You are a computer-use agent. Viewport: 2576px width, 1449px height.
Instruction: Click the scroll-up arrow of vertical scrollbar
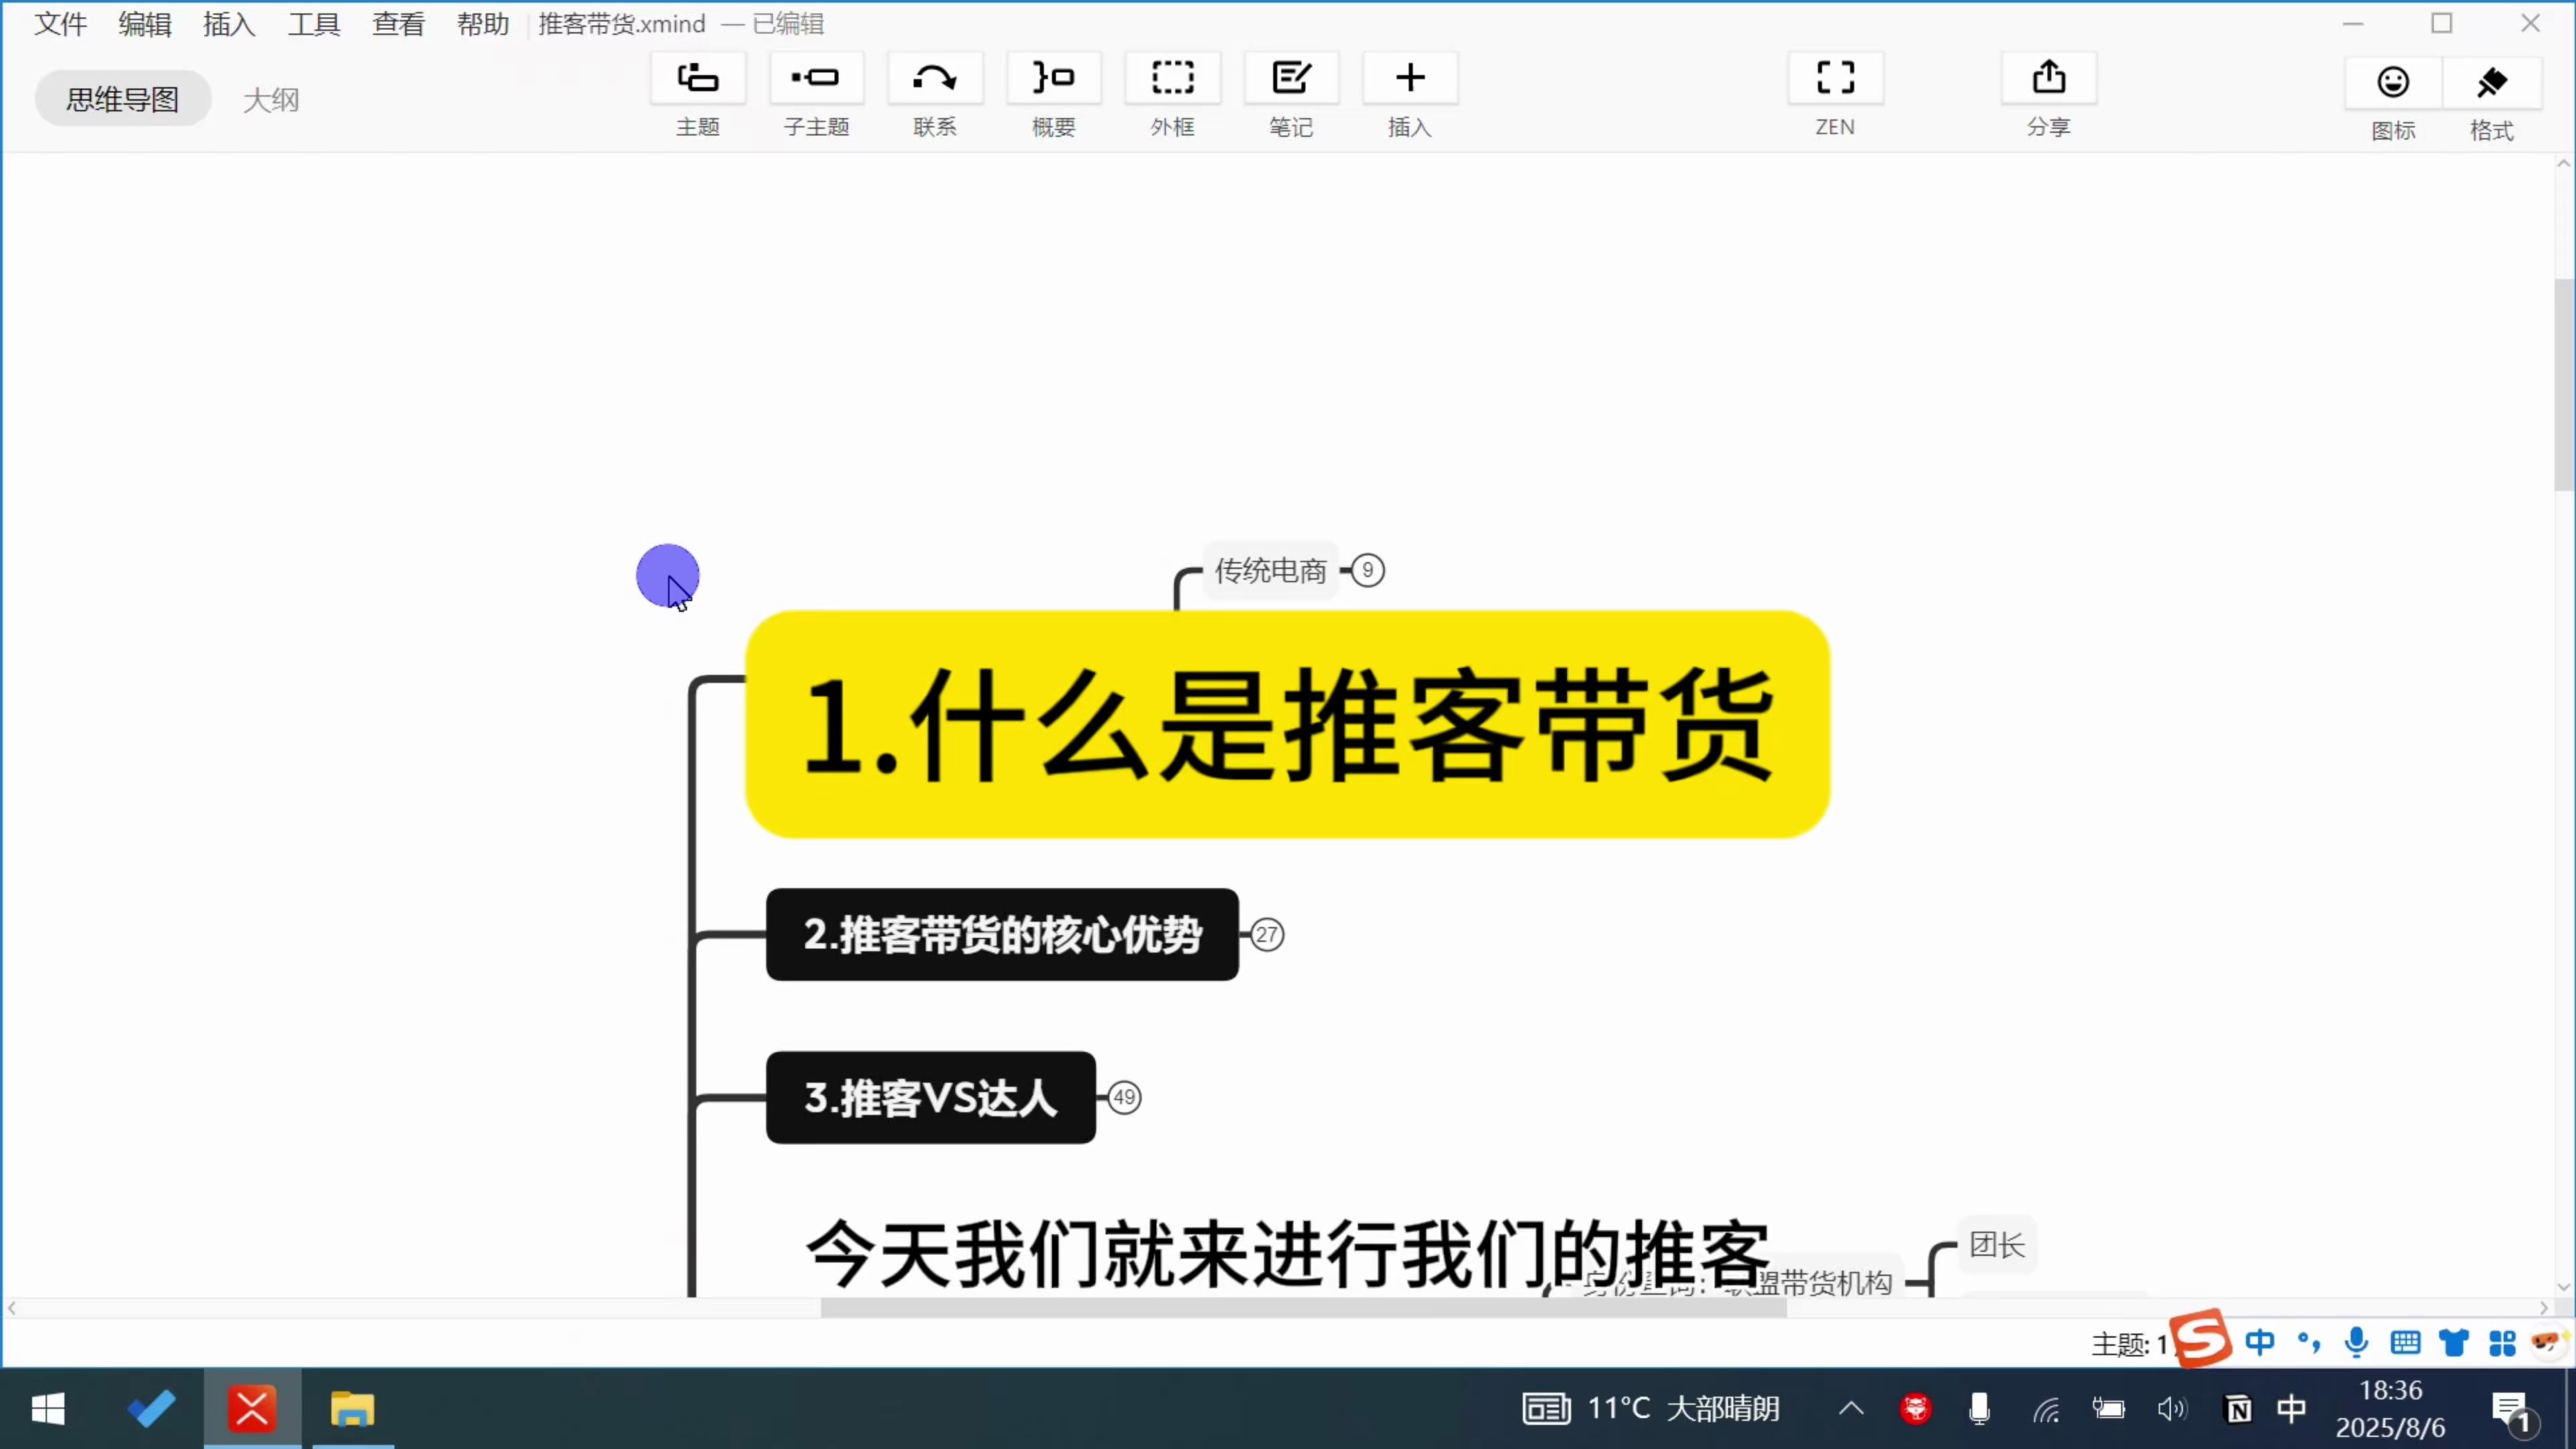point(2565,164)
